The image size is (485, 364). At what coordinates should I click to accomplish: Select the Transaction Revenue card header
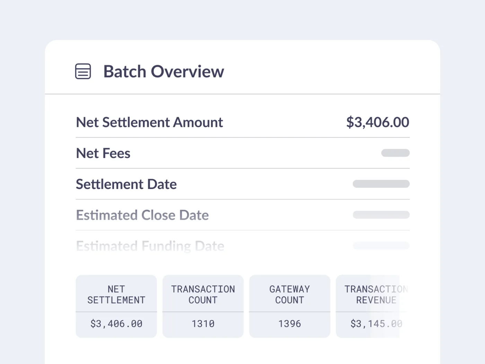[374, 294]
